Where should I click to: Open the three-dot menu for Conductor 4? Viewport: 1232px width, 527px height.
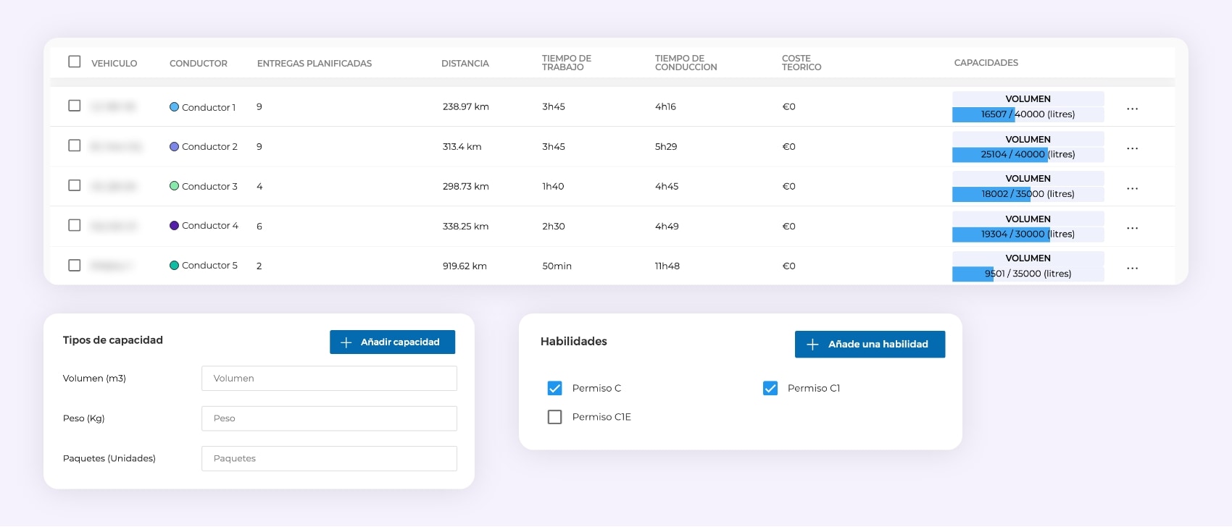point(1132,228)
